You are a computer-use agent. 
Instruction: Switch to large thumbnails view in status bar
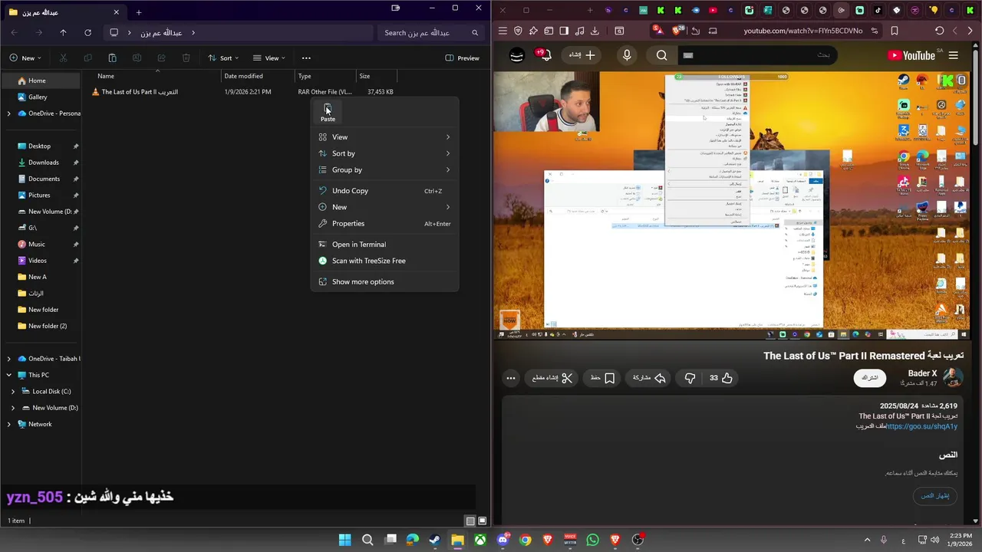tap(483, 521)
